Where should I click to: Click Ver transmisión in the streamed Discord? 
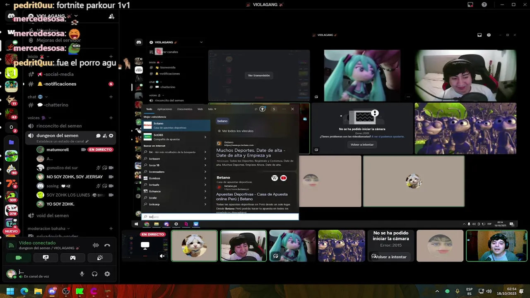[x=259, y=75]
